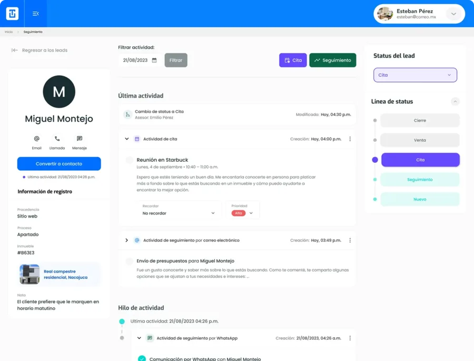The height and width of the screenshot is (361, 474).
Task: Select the Llamada call icon
Action: 58,140
